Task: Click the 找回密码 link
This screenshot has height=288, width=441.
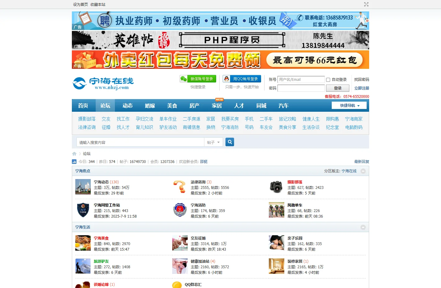Action: coord(362,80)
